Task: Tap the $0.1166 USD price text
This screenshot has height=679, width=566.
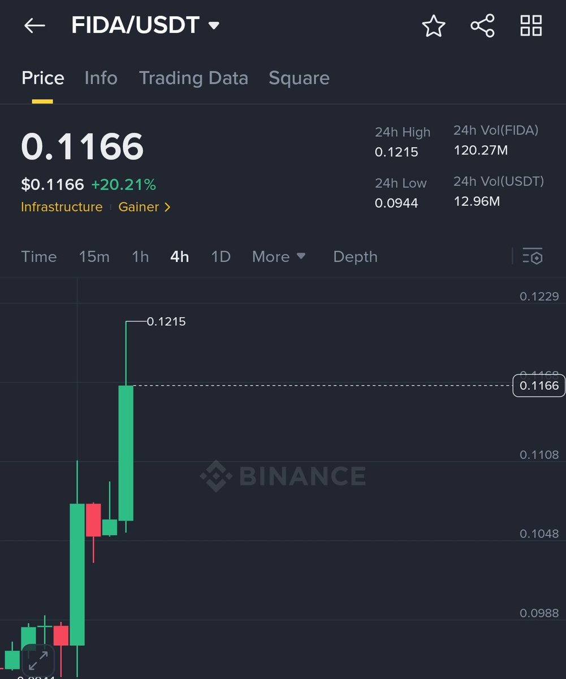Action: (52, 184)
